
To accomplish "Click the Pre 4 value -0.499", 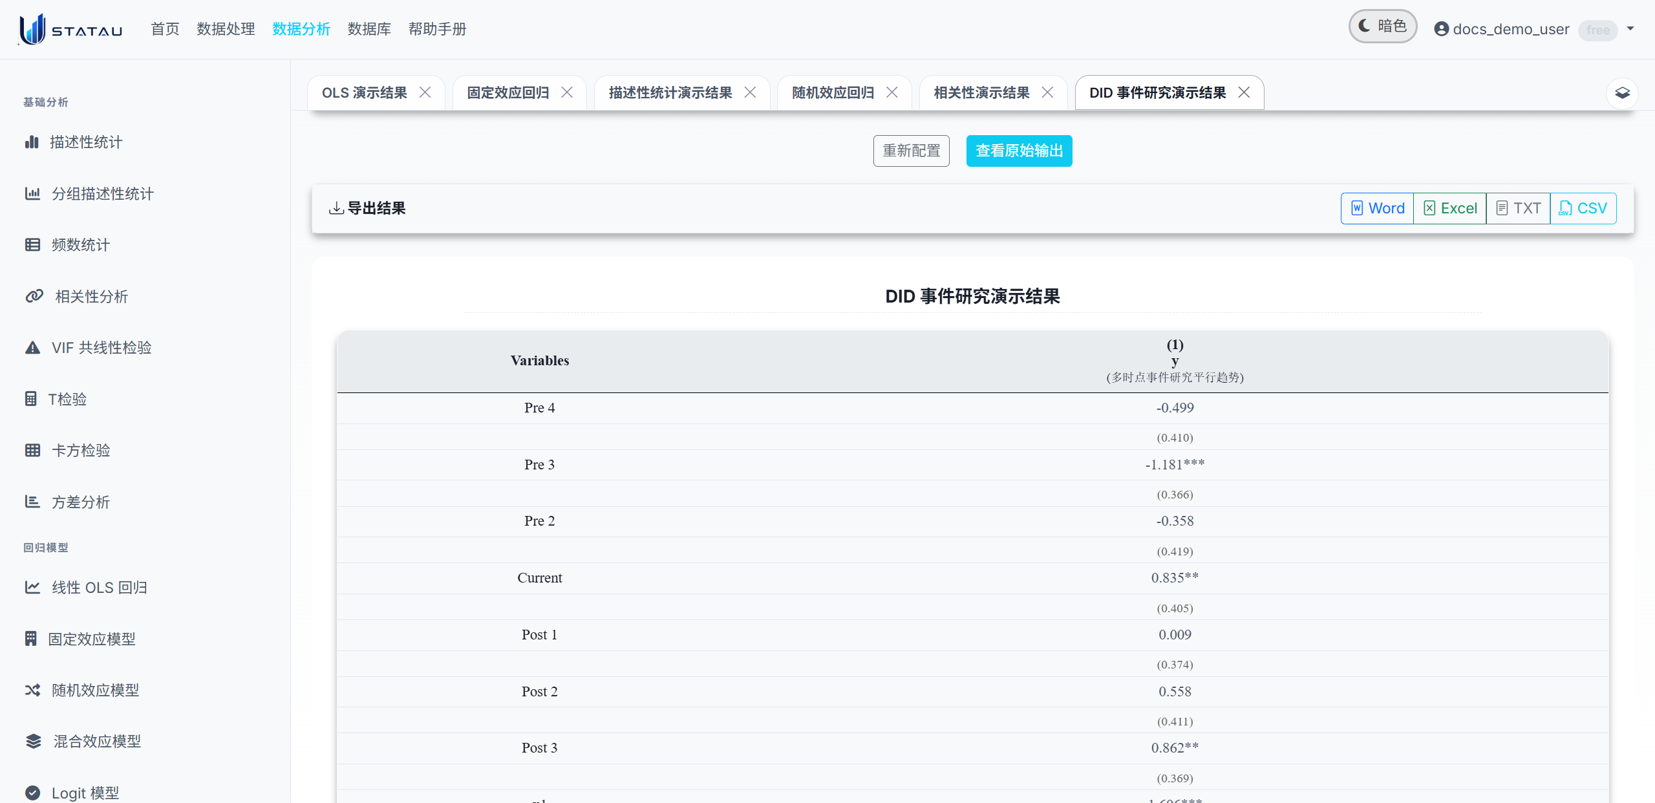I will coord(1175,407).
